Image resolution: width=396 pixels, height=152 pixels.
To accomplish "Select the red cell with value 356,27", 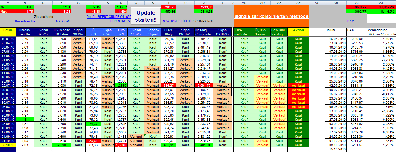I will [169, 86].
